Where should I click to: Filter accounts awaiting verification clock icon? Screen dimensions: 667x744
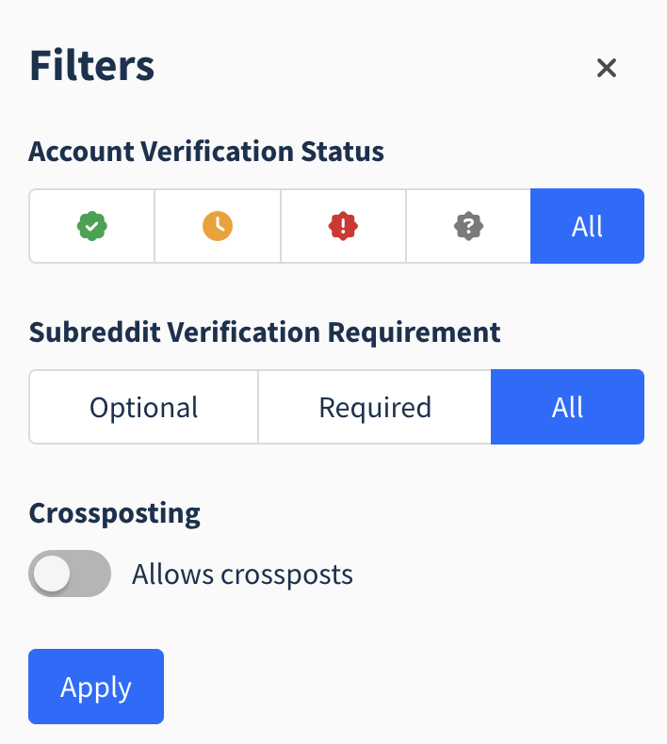coord(218,226)
